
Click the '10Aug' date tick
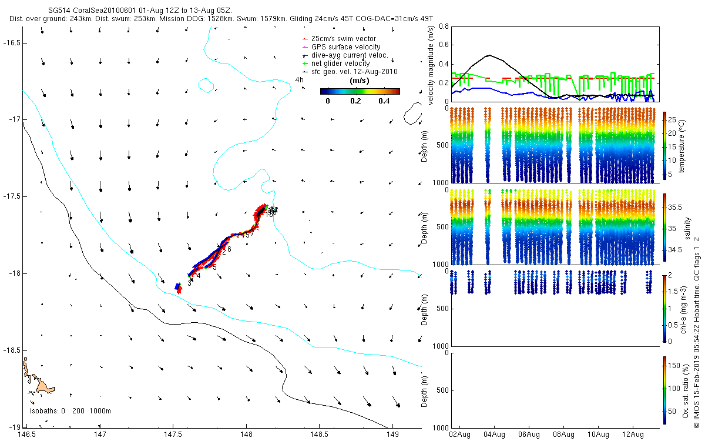pyautogui.click(x=598, y=434)
